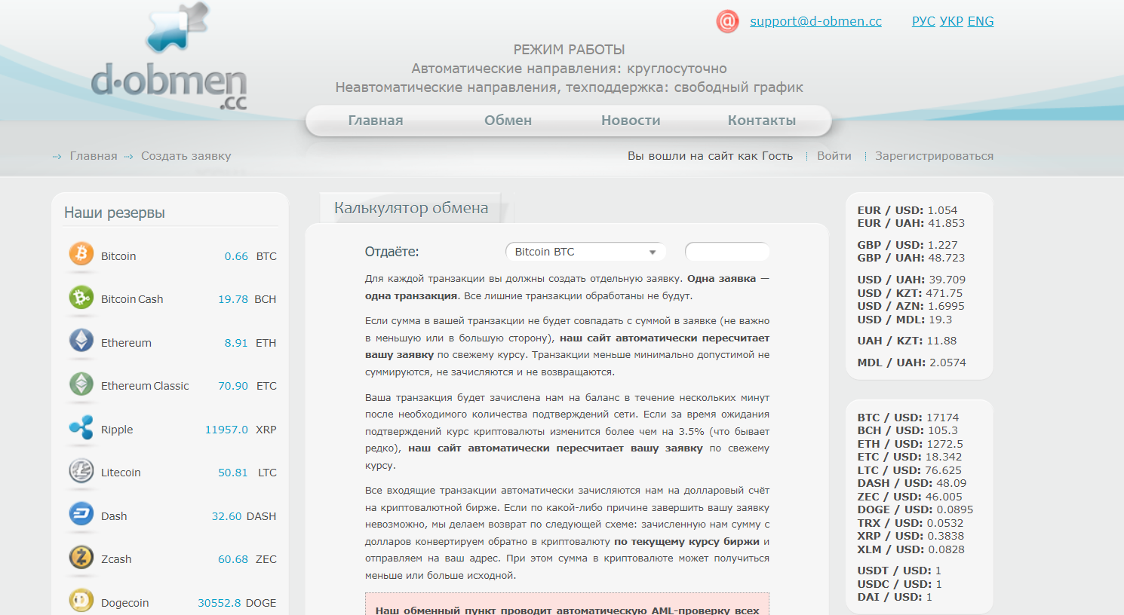The height and width of the screenshot is (615, 1124).
Task: Click the Dogecoin reserve name
Action: tap(124, 603)
